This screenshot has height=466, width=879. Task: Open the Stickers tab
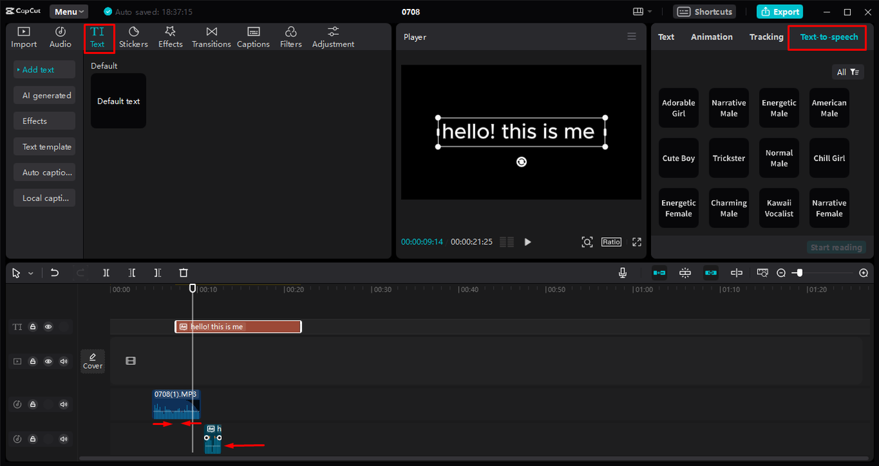click(133, 37)
